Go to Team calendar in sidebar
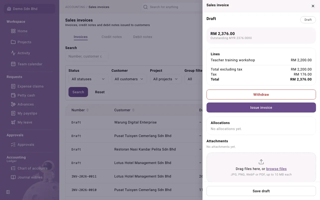The height and width of the screenshot is (200, 320). coord(29,64)
